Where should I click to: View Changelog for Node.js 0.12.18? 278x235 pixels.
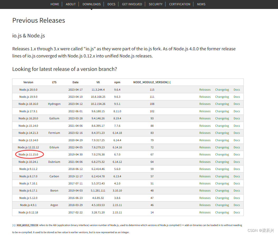coord(222,213)
